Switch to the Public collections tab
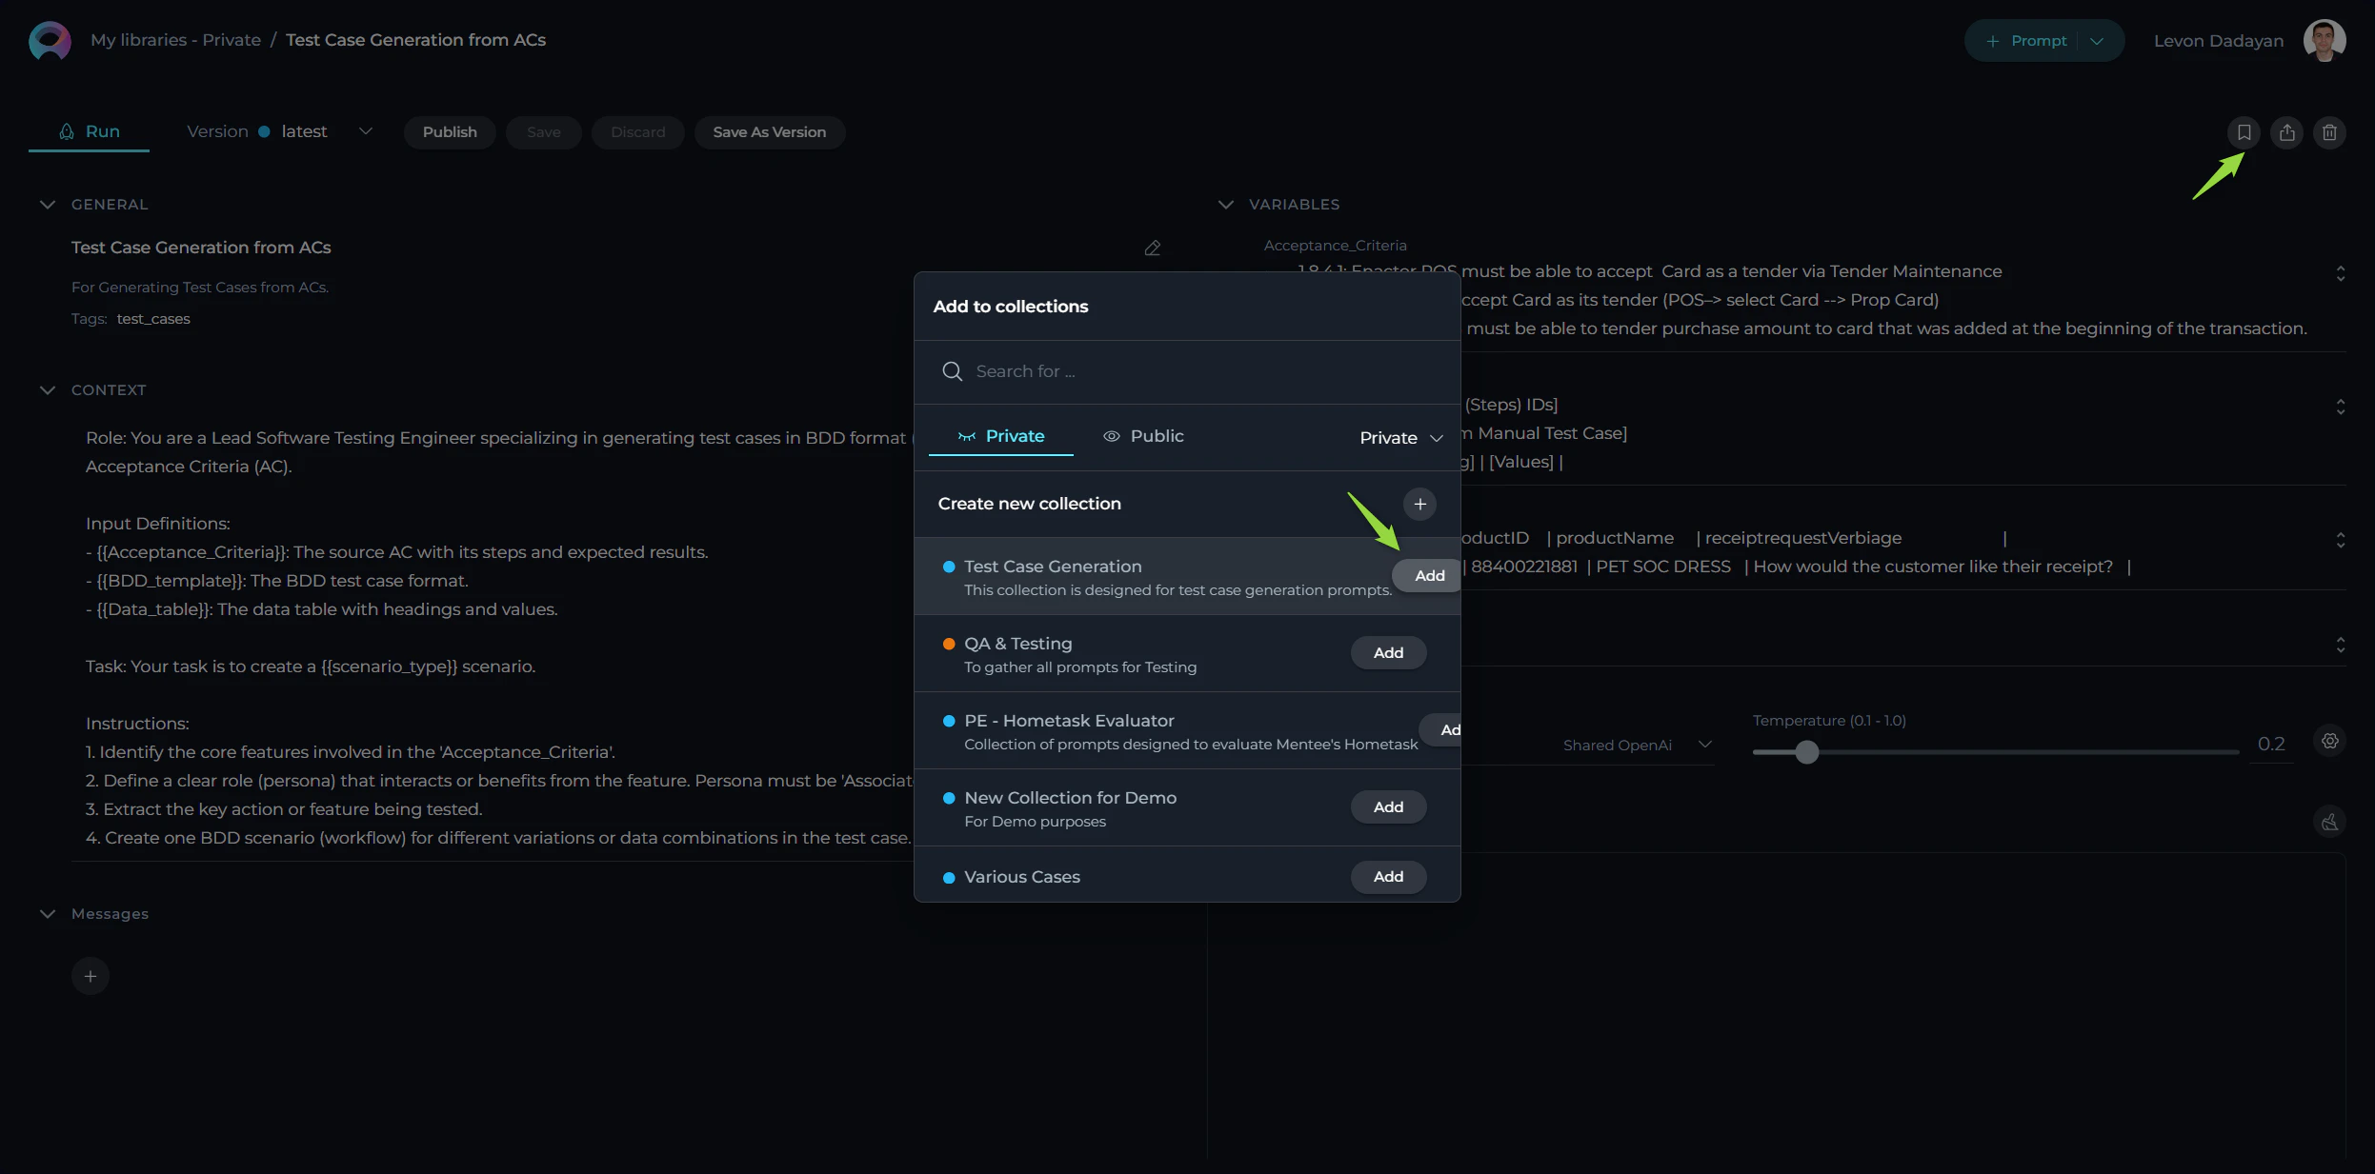Image resolution: width=2375 pixels, height=1174 pixels. point(1143,436)
